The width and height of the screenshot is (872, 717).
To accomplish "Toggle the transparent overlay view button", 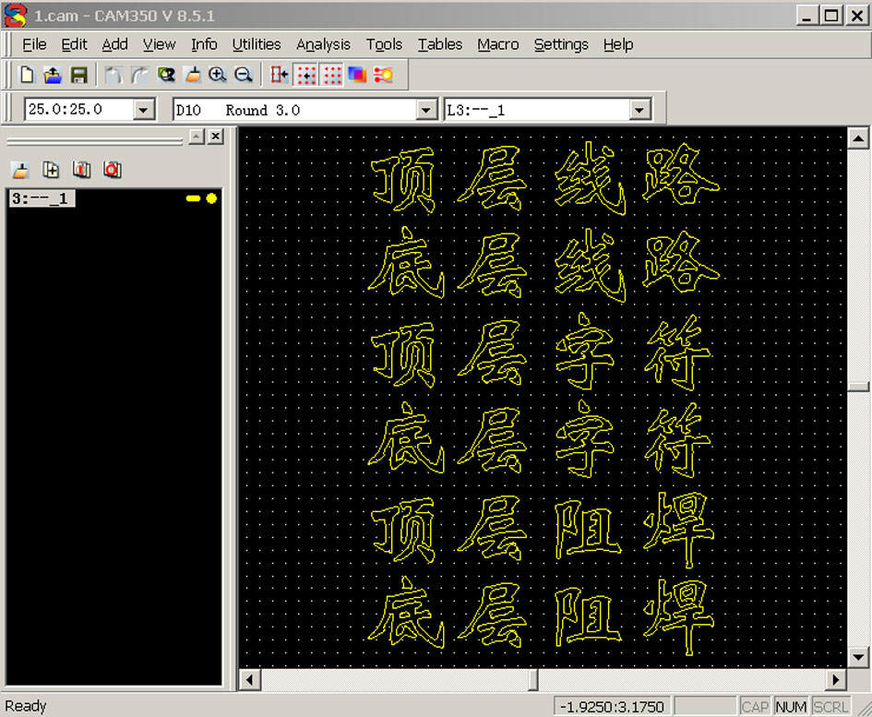I will tap(357, 75).
